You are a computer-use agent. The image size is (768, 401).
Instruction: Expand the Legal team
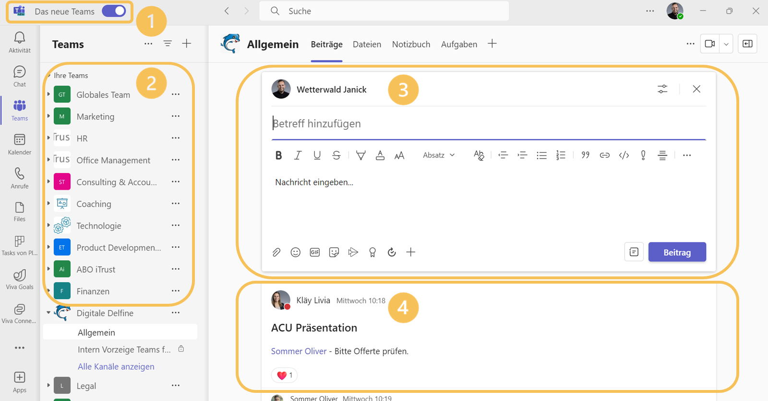(49, 386)
